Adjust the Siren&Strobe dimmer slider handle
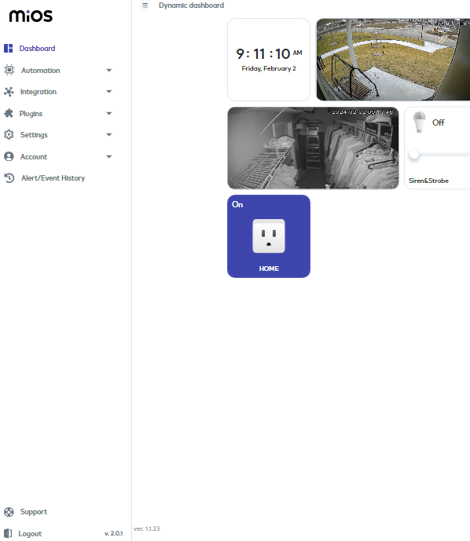Viewport: 470px width, 541px height. tap(414, 155)
